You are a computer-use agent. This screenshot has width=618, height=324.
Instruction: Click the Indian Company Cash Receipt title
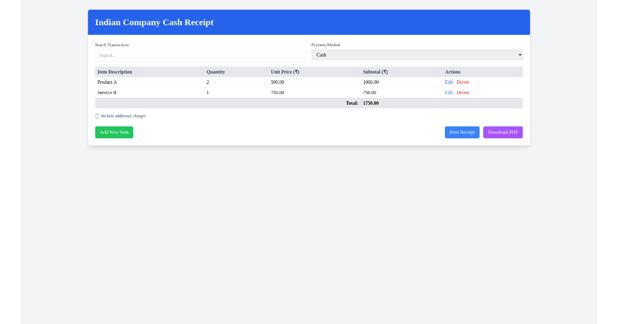[154, 22]
